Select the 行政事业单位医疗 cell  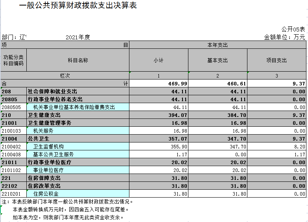[78, 162]
